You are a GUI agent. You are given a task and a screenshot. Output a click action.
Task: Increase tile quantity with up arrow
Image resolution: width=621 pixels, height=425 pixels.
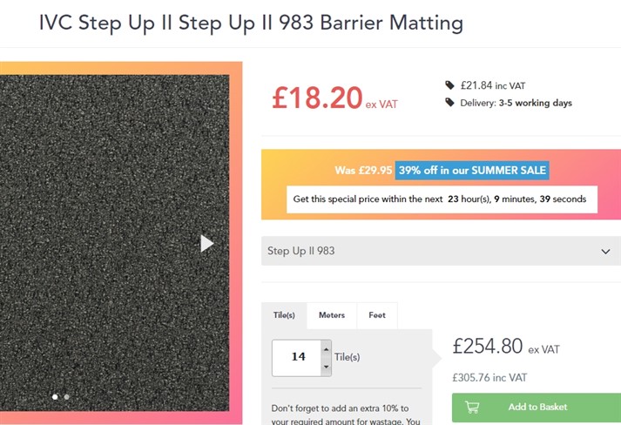coord(327,350)
